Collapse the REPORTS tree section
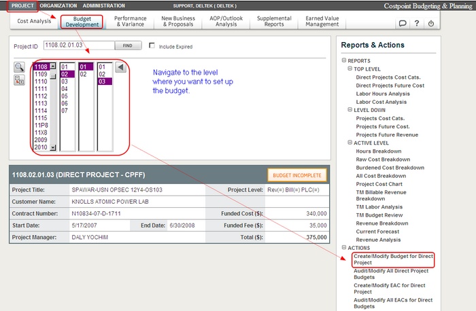476x311 pixels. pyautogui.click(x=345, y=60)
